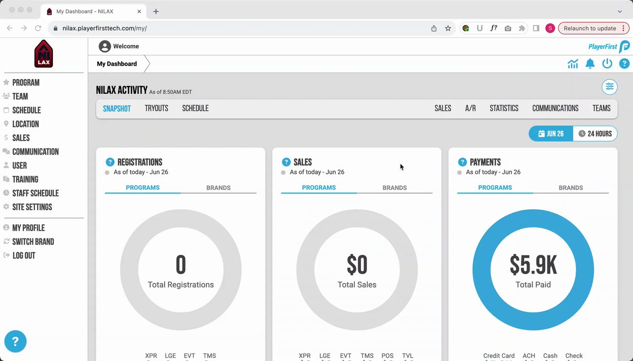The image size is (633, 361).
Task: Open notifications bell icon
Action: (x=590, y=64)
